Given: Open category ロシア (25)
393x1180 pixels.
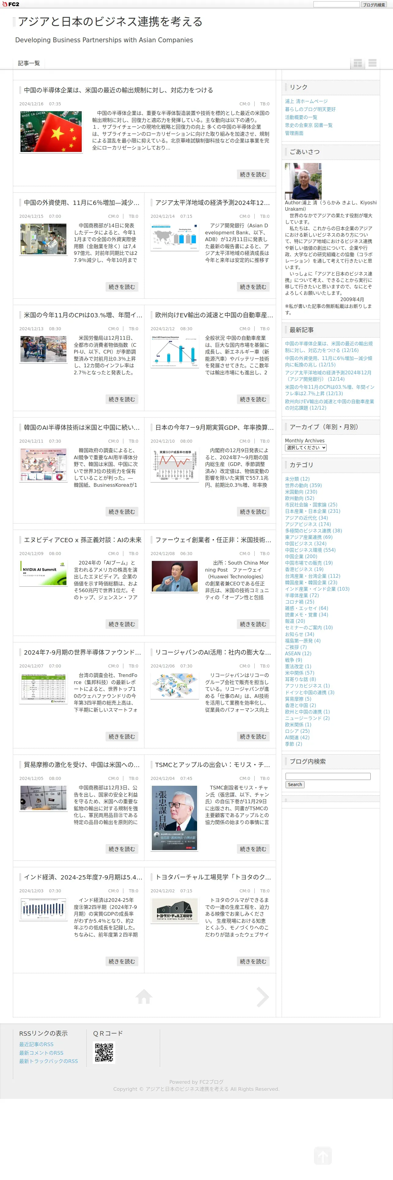Looking at the screenshot, I should pyautogui.click(x=298, y=731).
